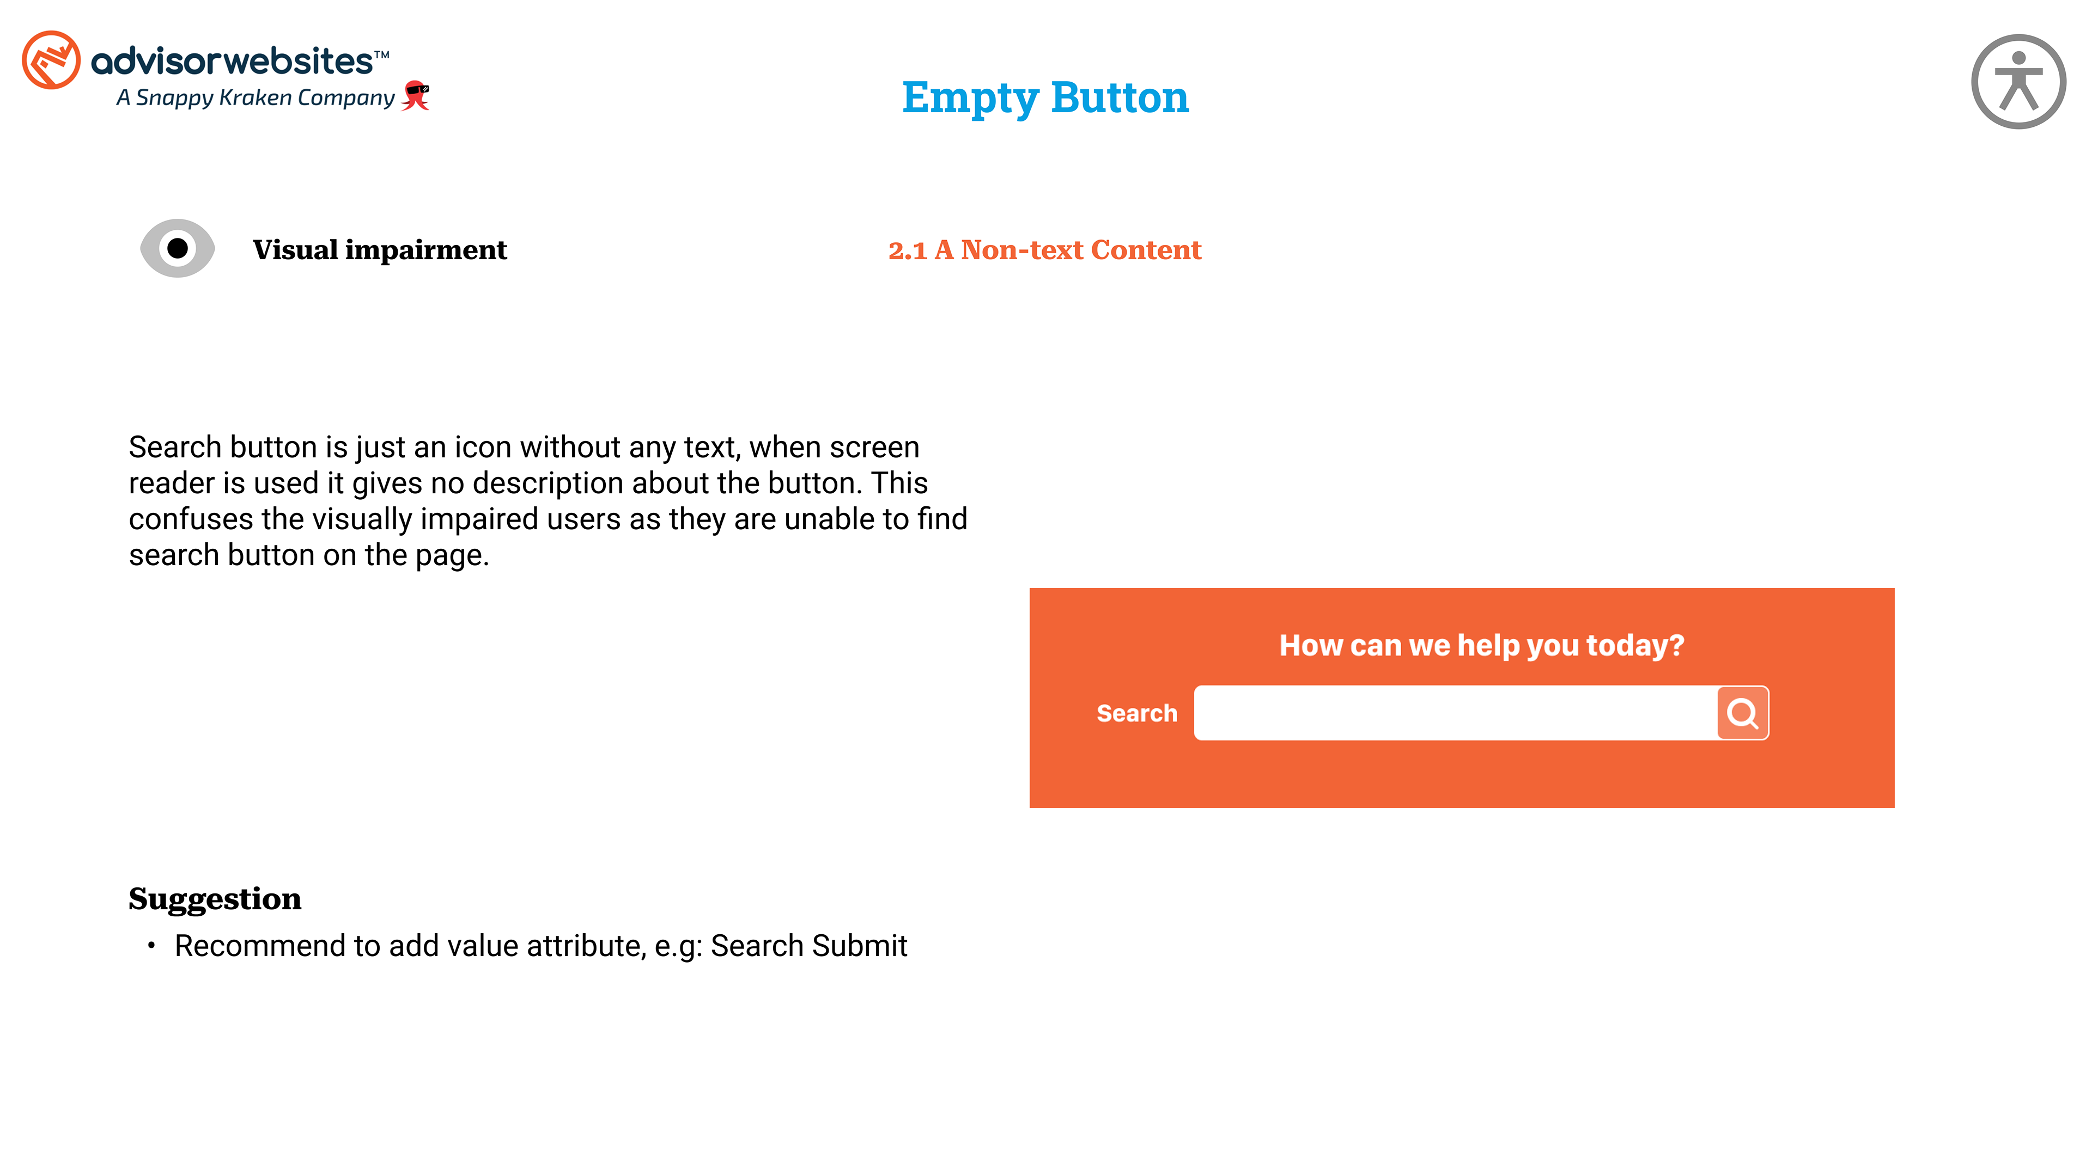This screenshot has width=2092, height=1176.
Task: Click the paragraph describing the search button
Action: point(548,501)
